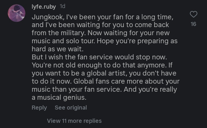This screenshot has width=207, height=128.
Task: Click the lyfe.ruby username
Action: point(44,6)
